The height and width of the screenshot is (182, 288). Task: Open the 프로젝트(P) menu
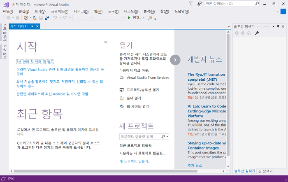(60, 12)
